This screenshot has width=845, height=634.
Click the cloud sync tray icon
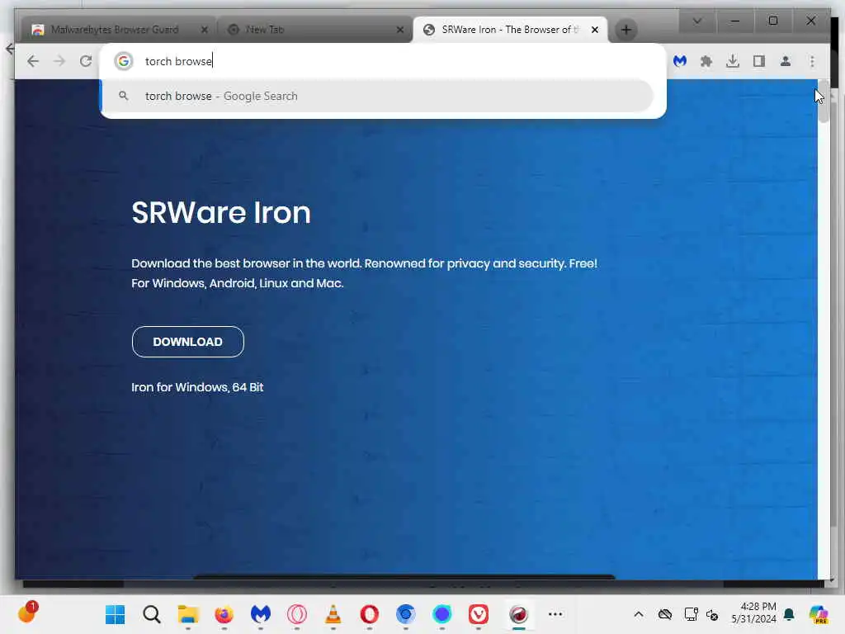[665, 614]
